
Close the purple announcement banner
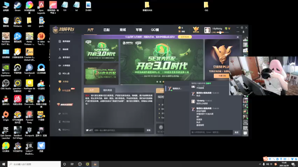point(237,37)
